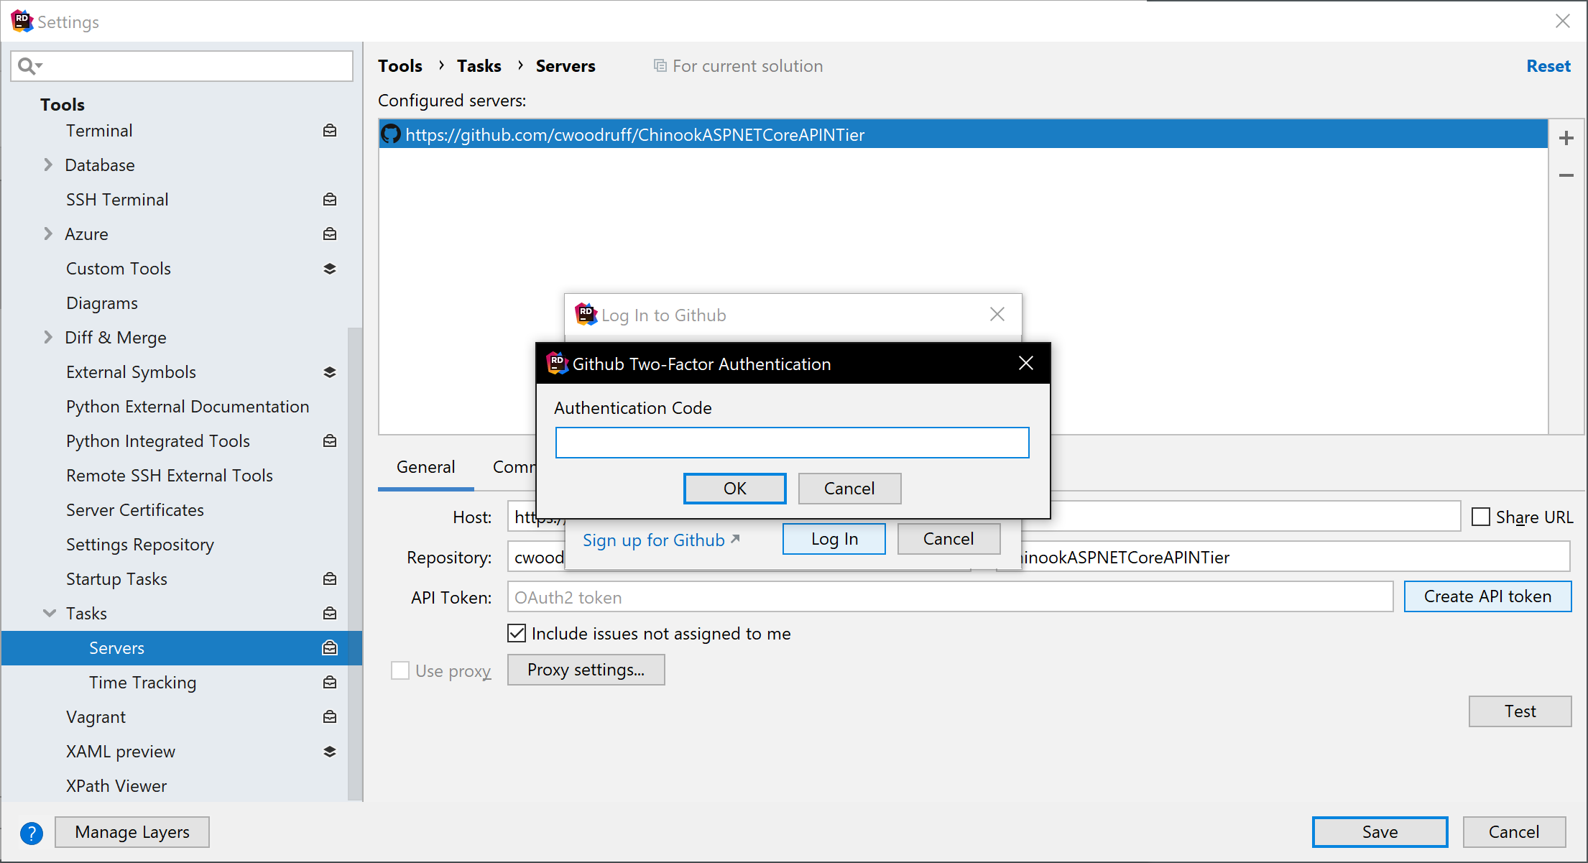
Task: Click Manage Layers button
Action: (132, 832)
